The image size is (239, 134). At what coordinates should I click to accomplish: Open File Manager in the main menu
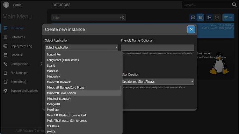tap(19, 73)
